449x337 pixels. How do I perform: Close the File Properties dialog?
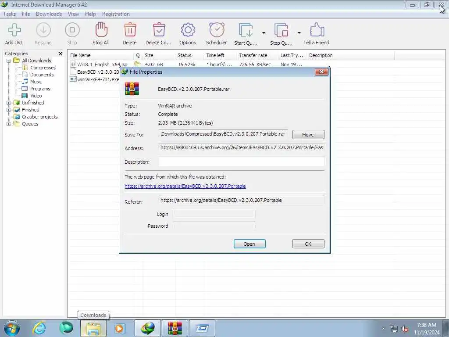pyautogui.click(x=321, y=72)
